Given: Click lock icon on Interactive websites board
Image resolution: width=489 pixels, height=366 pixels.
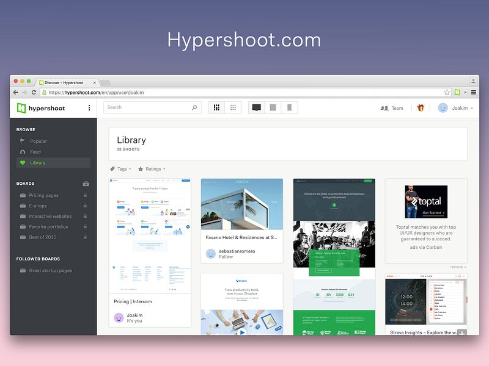Looking at the screenshot, I should pyautogui.click(x=85, y=216).
